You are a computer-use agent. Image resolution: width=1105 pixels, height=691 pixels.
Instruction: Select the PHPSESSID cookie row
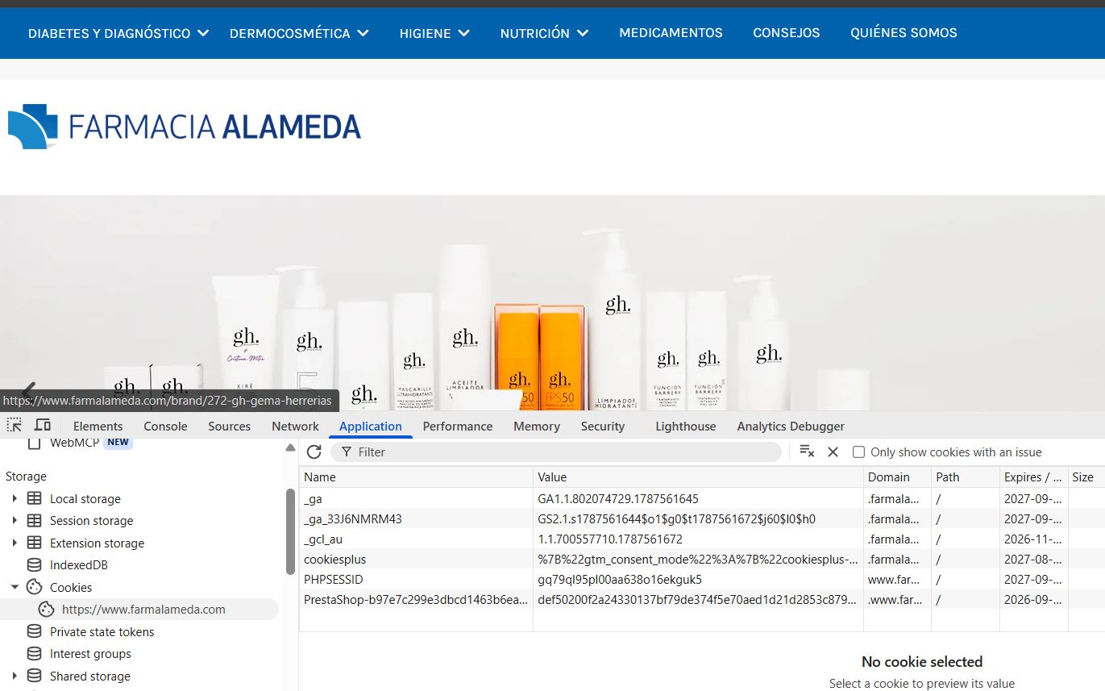pos(702,580)
